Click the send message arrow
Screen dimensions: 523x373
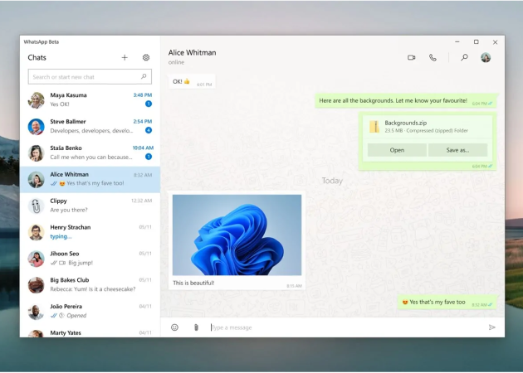point(491,327)
